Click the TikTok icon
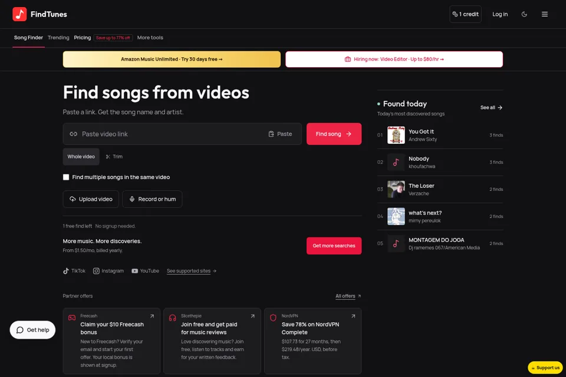Image resolution: width=566 pixels, height=377 pixels. (x=65, y=271)
